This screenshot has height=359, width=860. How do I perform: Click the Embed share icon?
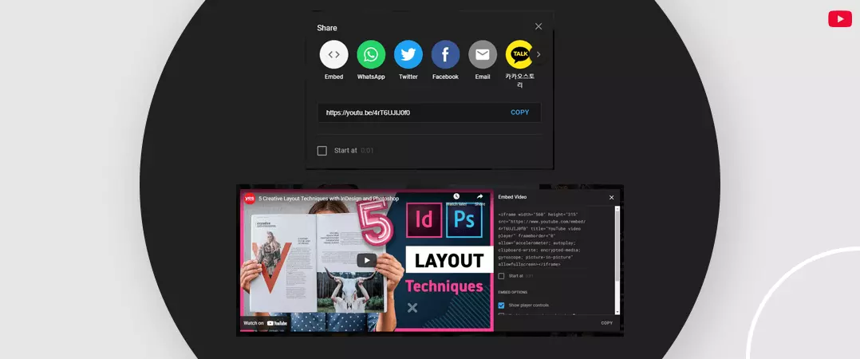point(334,54)
